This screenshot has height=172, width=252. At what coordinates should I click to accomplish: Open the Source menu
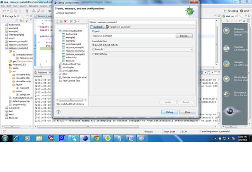pyautogui.click(x=23, y=6)
